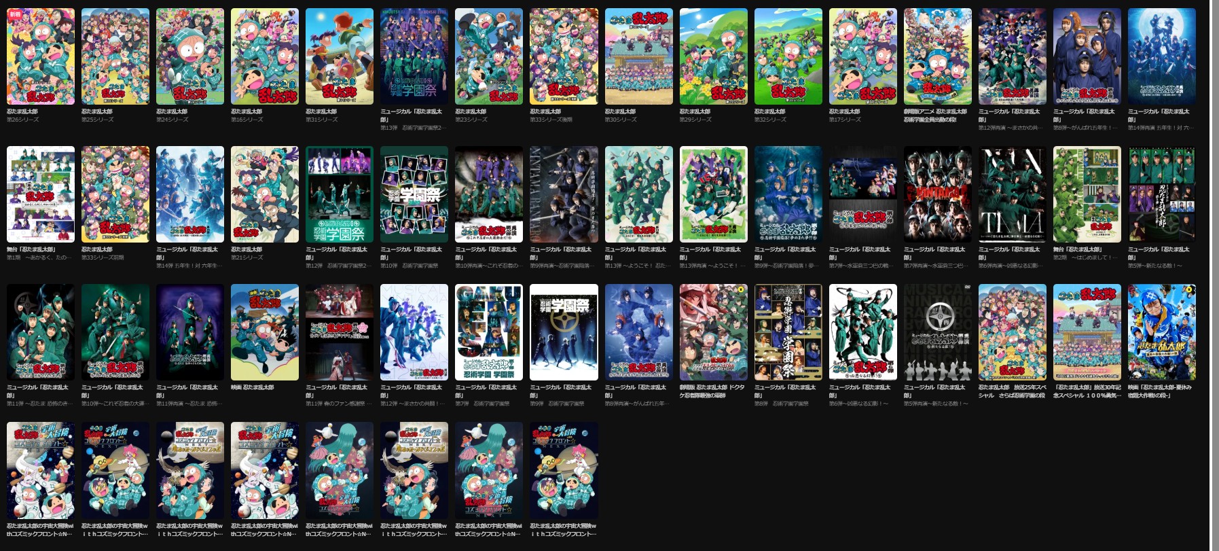
Task: Open 劇場版アニメ 忍術学園全員出動の段 poster
Action: coord(938,56)
